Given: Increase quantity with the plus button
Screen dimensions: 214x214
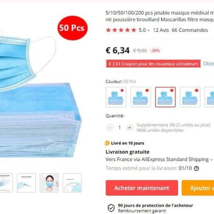Looking at the screenshot, I should click(129, 128).
